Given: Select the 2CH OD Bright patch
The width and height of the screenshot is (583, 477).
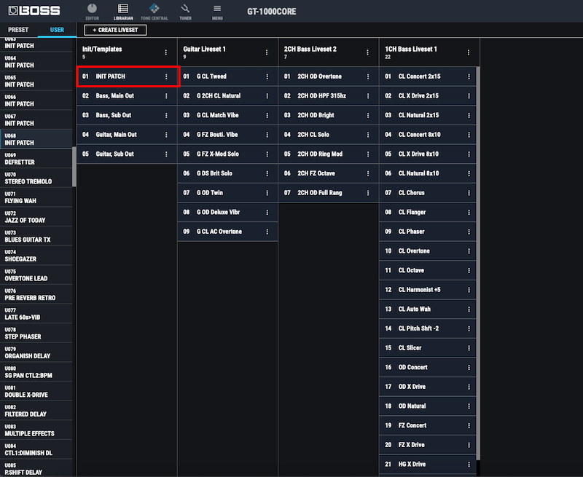Looking at the screenshot, I should tap(329, 115).
